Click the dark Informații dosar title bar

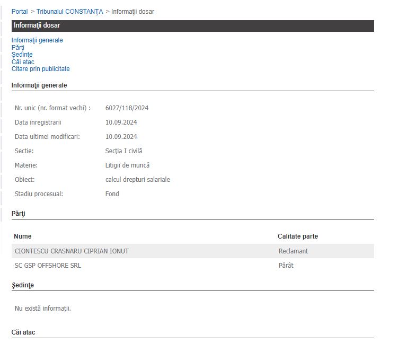click(x=192, y=25)
